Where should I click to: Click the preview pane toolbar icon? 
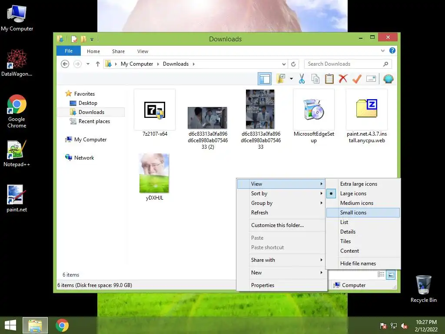pyautogui.click(x=265, y=79)
